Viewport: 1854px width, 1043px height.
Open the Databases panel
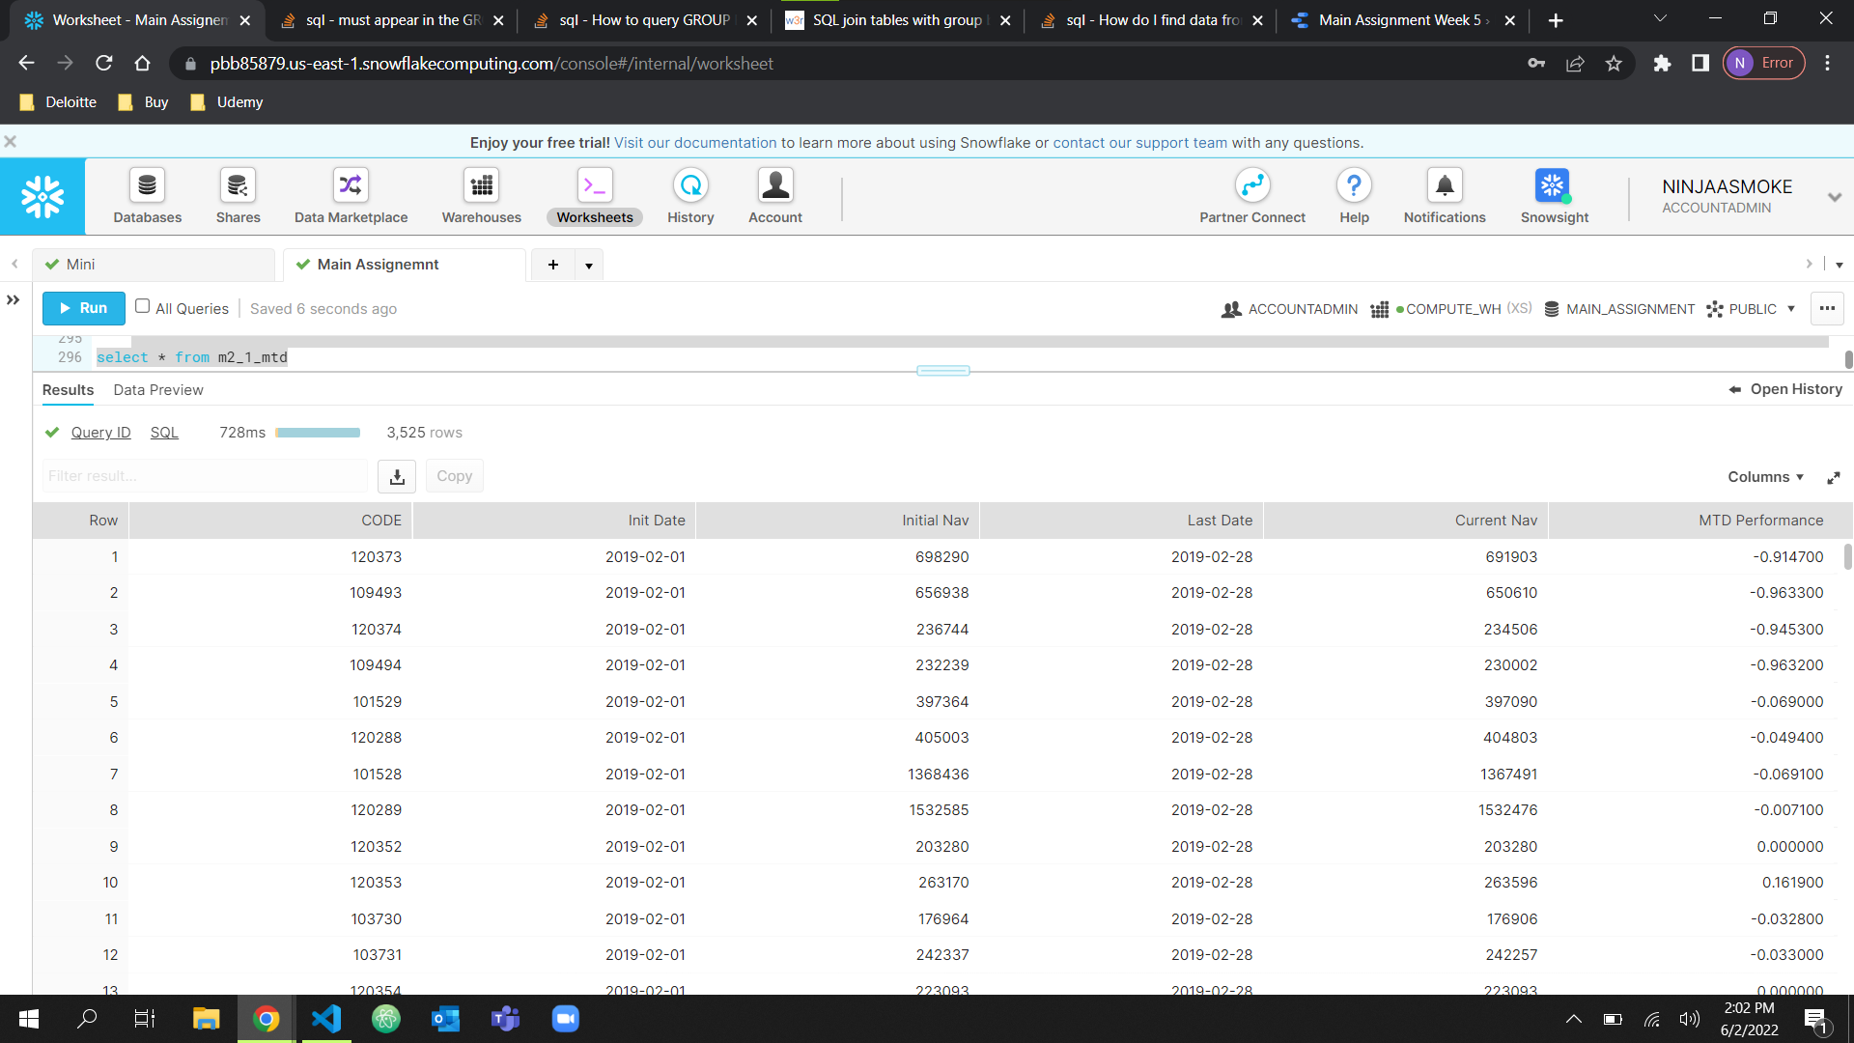pos(147,195)
